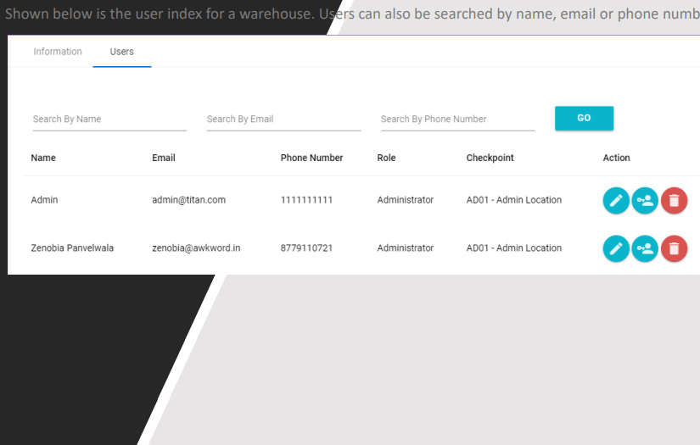Image resolution: width=700 pixels, height=445 pixels.
Task: Delete Zenobia Panvelwala with trash icon
Action: coord(674,248)
